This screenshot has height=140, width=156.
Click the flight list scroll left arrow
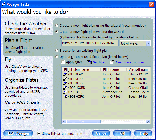coord(64,122)
